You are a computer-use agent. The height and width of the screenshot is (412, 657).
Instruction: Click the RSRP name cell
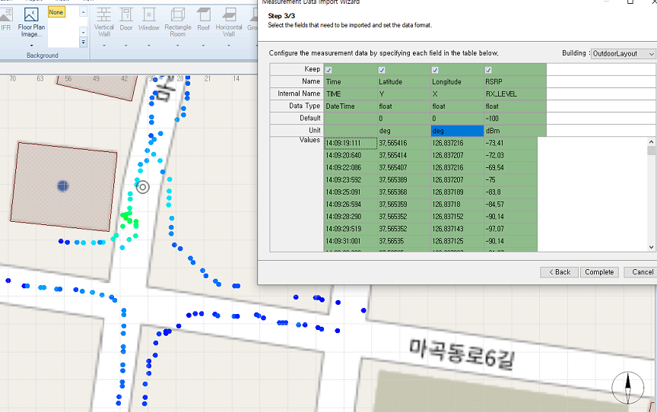tap(515, 81)
